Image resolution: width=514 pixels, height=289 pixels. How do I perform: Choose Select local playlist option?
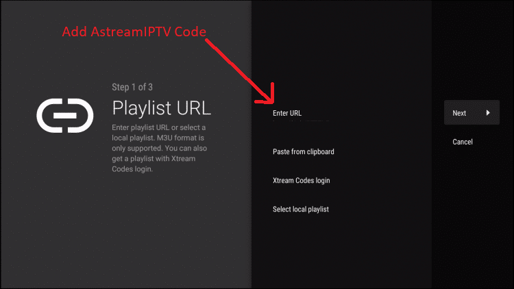[301, 210]
